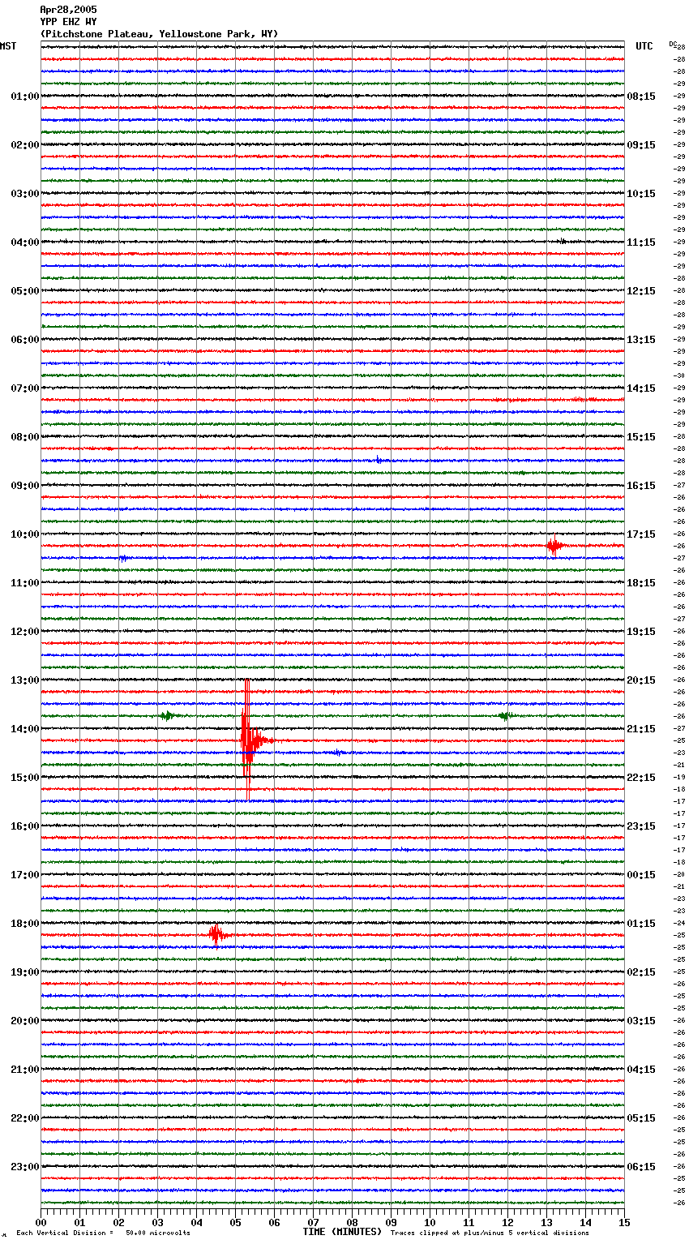Screen dimensions: 689x1244
Task: Select the 04:15 UTC time label
Action: coord(641,1070)
